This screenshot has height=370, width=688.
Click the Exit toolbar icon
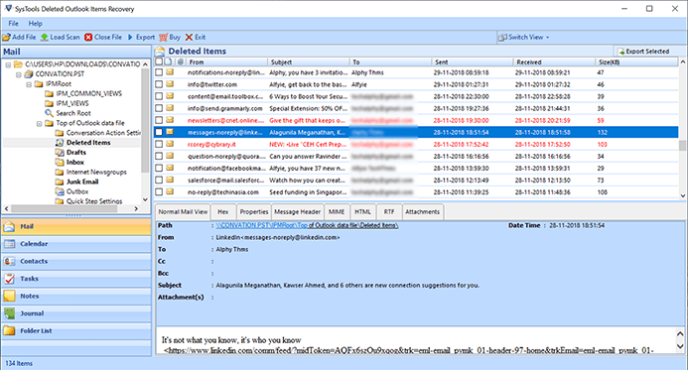pyautogui.click(x=189, y=38)
